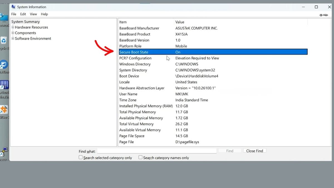Enable Search selected category only checkbox
This screenshot has height=188, width=334.
click(81, 157)
